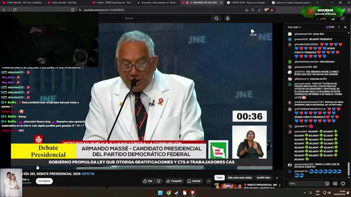Click the username @MrRusooo14 in chat
This screenshot has width=351, height=197.
[x=301, y=79]
